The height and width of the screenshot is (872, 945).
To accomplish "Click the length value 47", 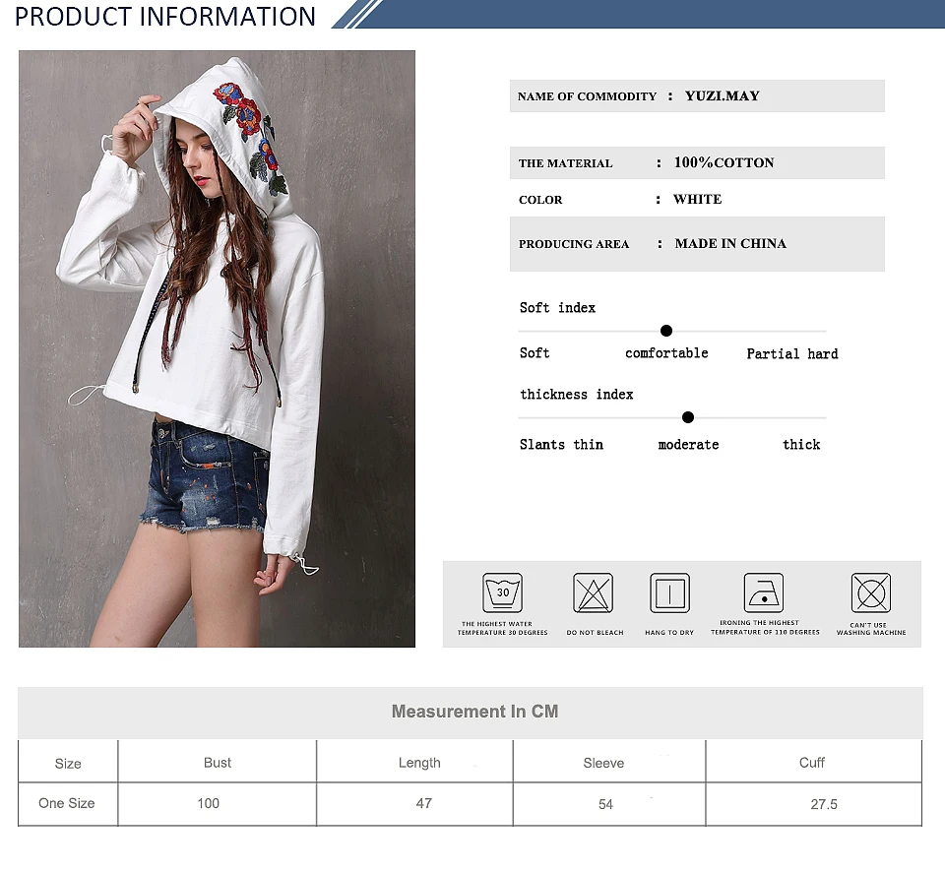I will point(423,803).
